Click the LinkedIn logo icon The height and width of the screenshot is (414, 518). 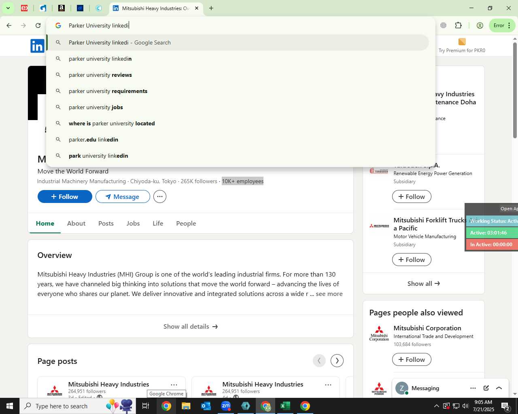tap(37, 46)
